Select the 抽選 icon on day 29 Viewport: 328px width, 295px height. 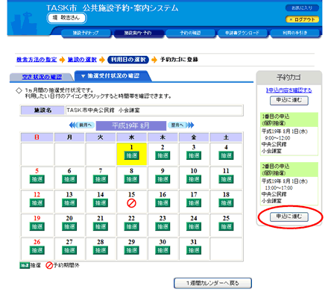(x=131, y=250)
